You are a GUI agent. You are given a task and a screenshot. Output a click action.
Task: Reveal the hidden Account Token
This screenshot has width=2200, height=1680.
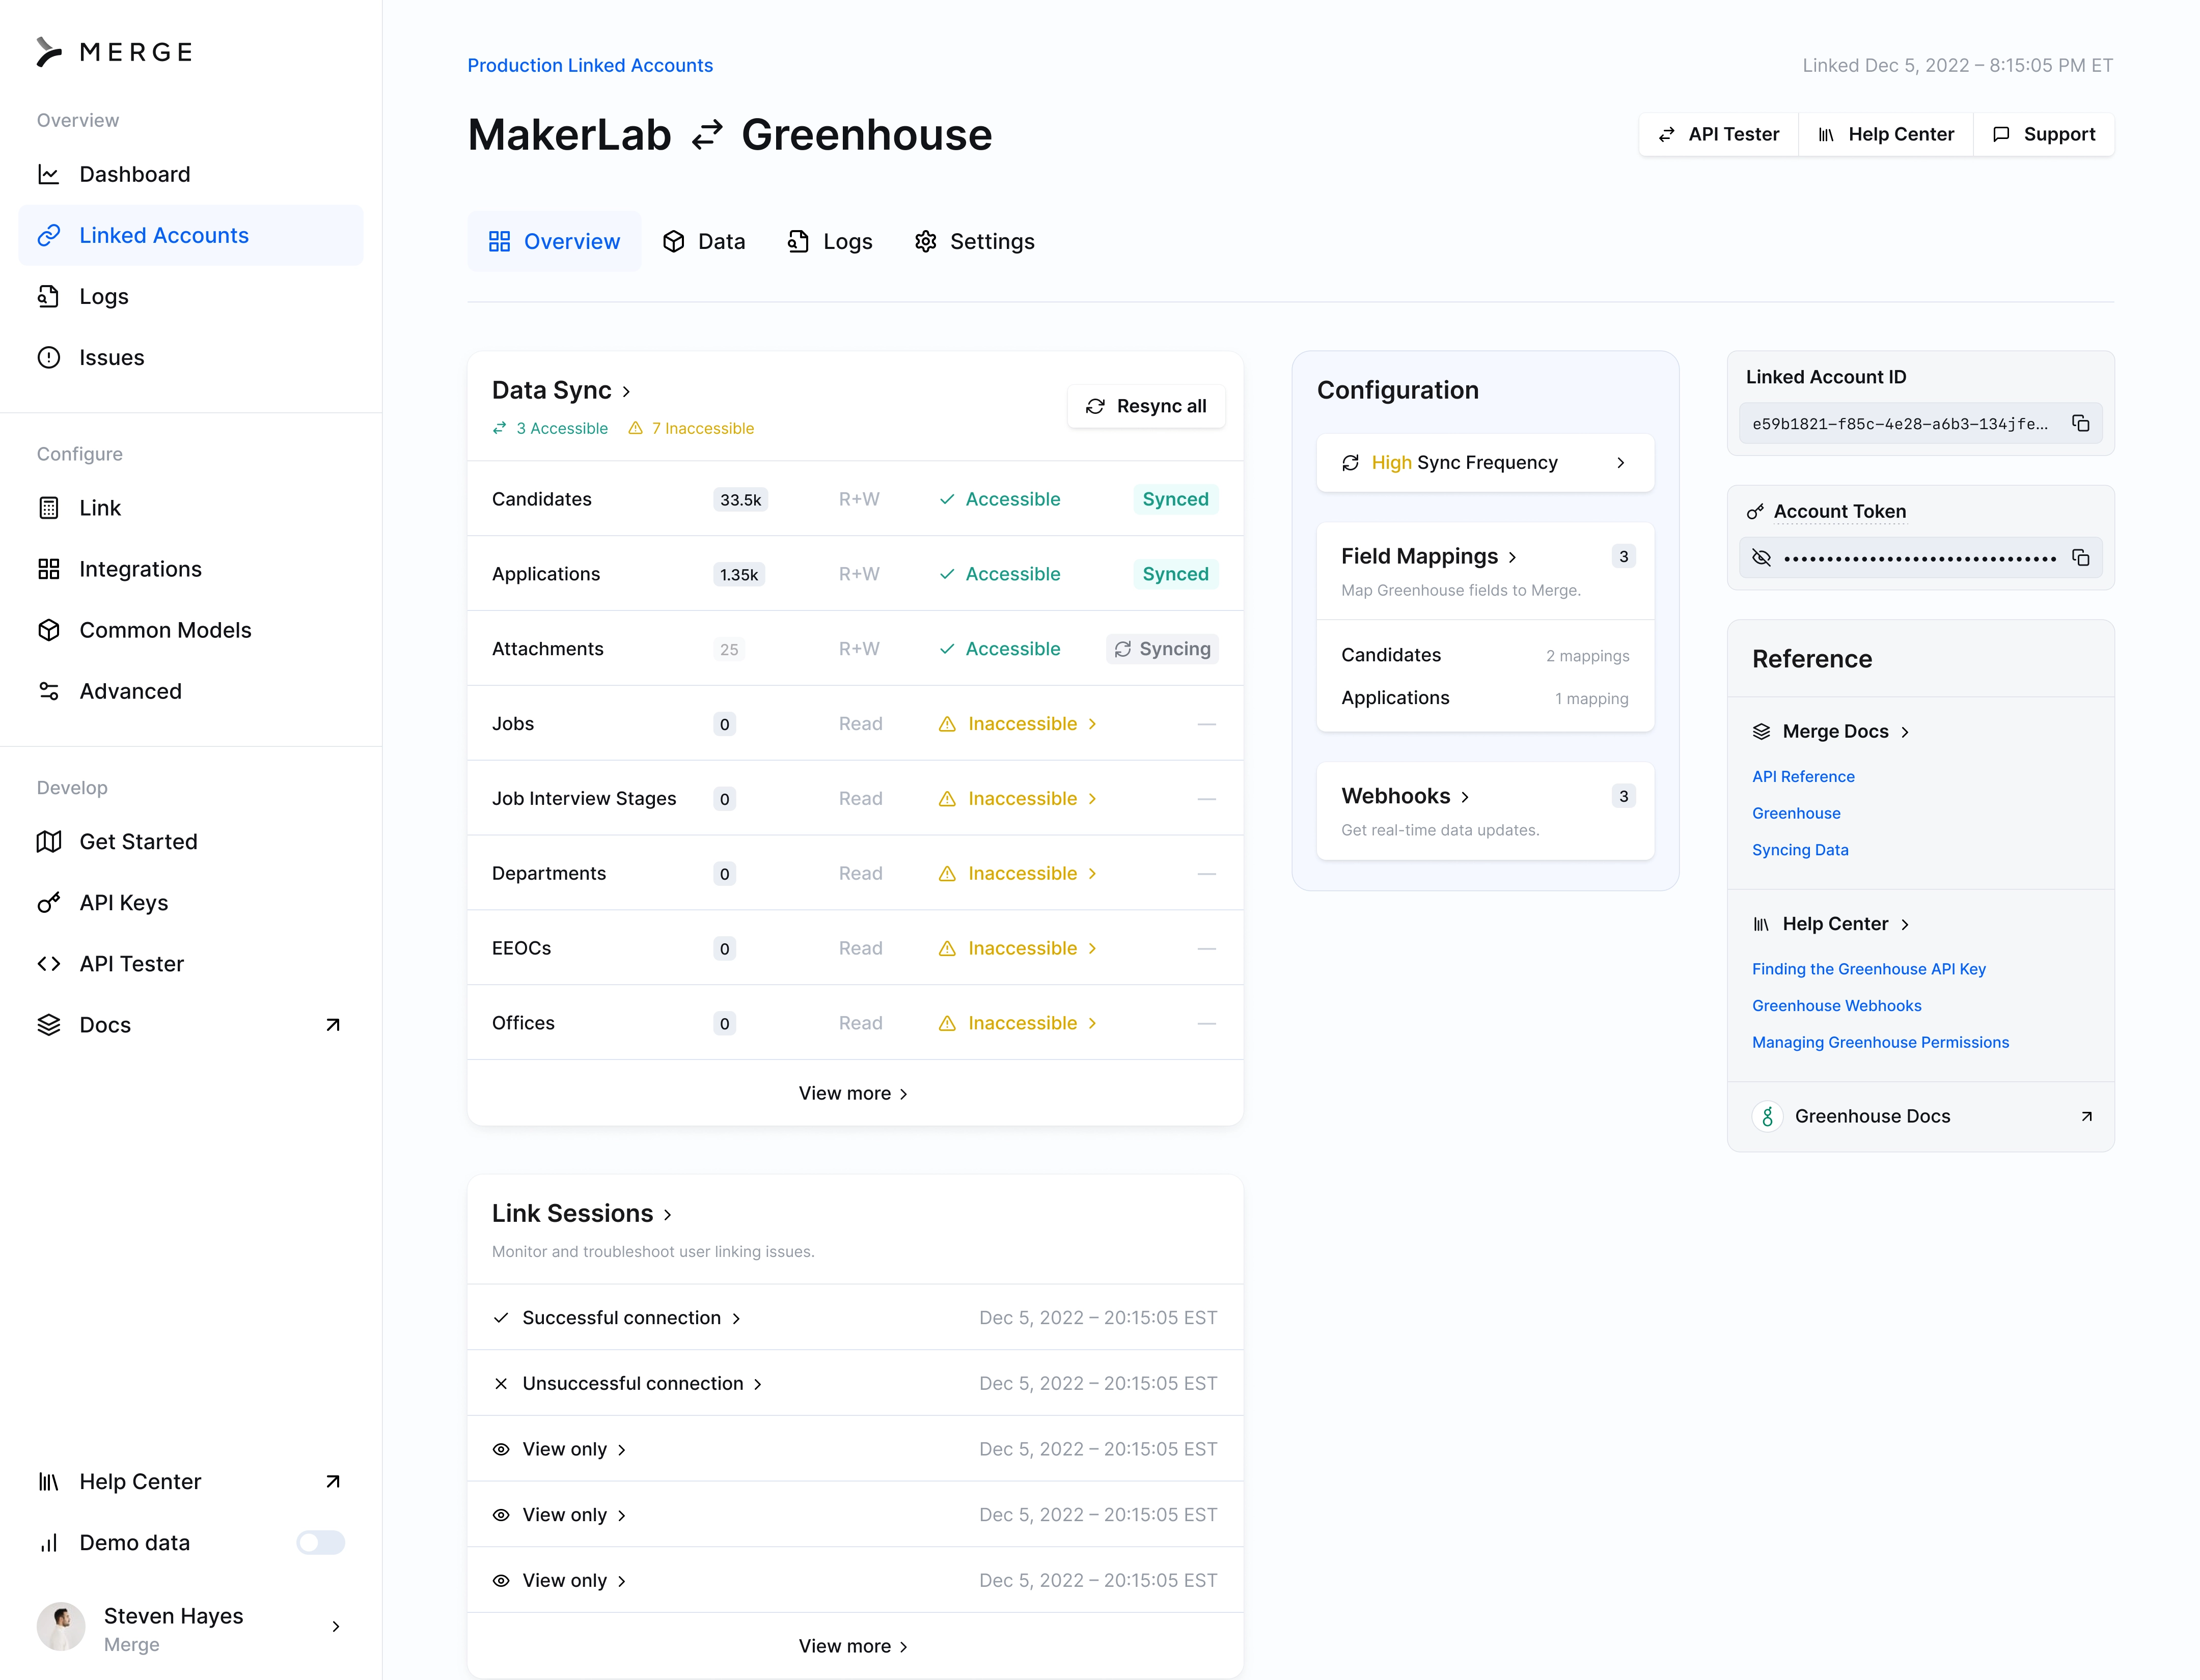1762,558
